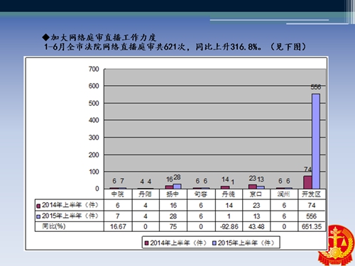Select the -92.86 cell in the table
The height and width of the screenshot is (266, 355).
coord(229,227)
